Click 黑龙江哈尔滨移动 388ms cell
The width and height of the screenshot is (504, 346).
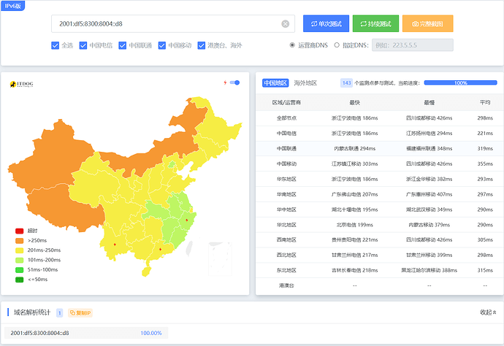[429, 270]
